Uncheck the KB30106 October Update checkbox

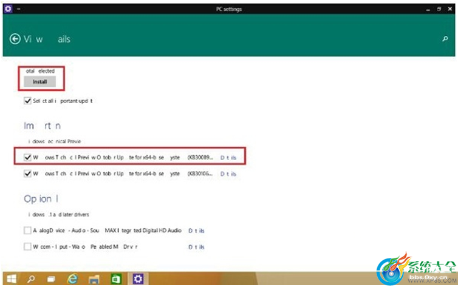27,174
